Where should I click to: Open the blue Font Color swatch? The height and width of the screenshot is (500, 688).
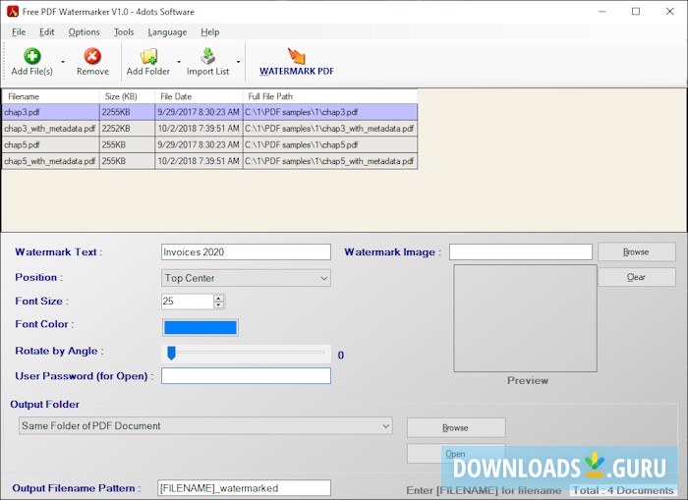tap(201, 328)
